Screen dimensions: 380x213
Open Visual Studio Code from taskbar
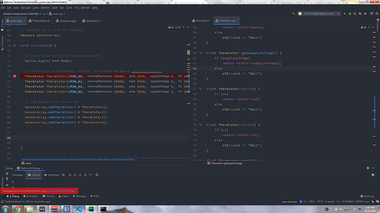tap(79, 209)
